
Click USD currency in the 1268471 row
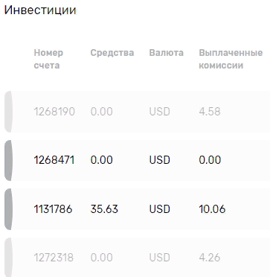click(160, 160)
